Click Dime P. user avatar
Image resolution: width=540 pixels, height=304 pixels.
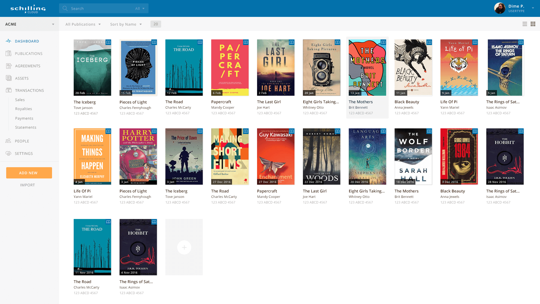pyautogui.click(x=500, y=8)
